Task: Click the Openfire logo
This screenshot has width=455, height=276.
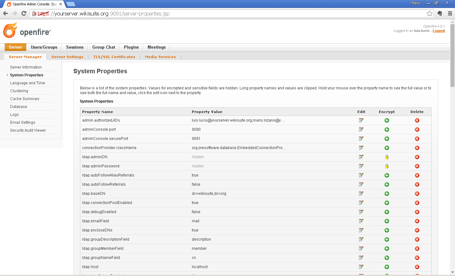Action: click(x=27, y=31)
